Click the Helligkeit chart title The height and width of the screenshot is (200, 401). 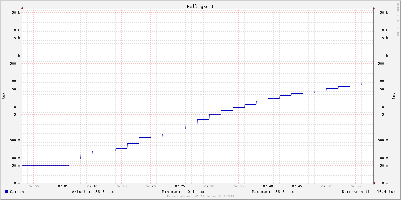[200, 6]
